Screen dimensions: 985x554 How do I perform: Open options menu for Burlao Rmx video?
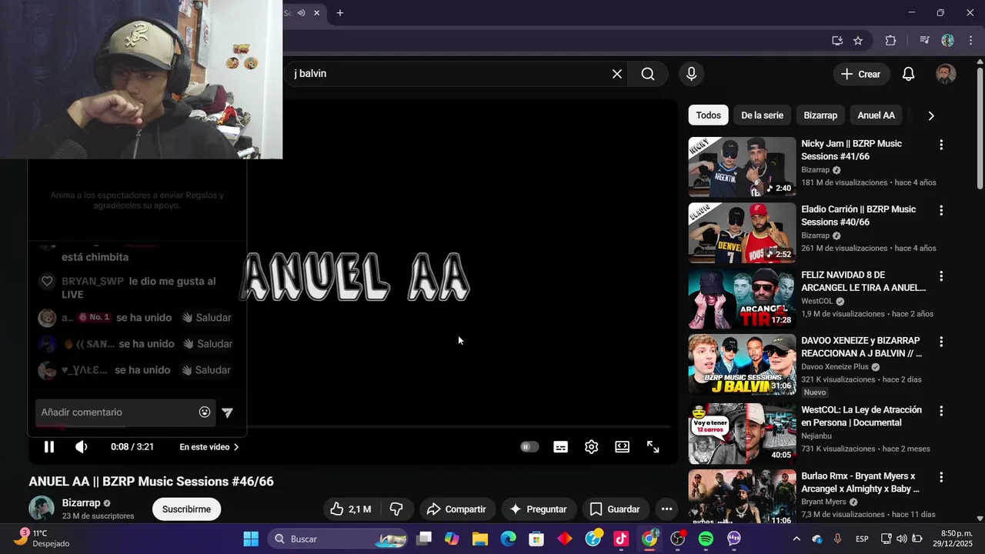pos(940,477)
